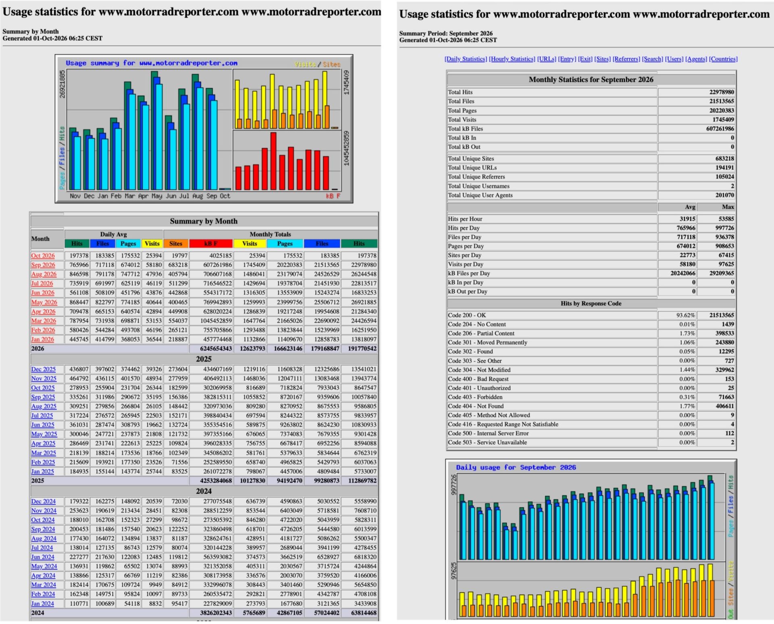Open the Sep 2026 month link
Viewport: 774px width, 624px height.
[x=43, y=265]
